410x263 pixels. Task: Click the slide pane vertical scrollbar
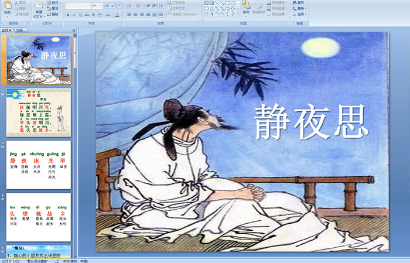coord(75,146)
